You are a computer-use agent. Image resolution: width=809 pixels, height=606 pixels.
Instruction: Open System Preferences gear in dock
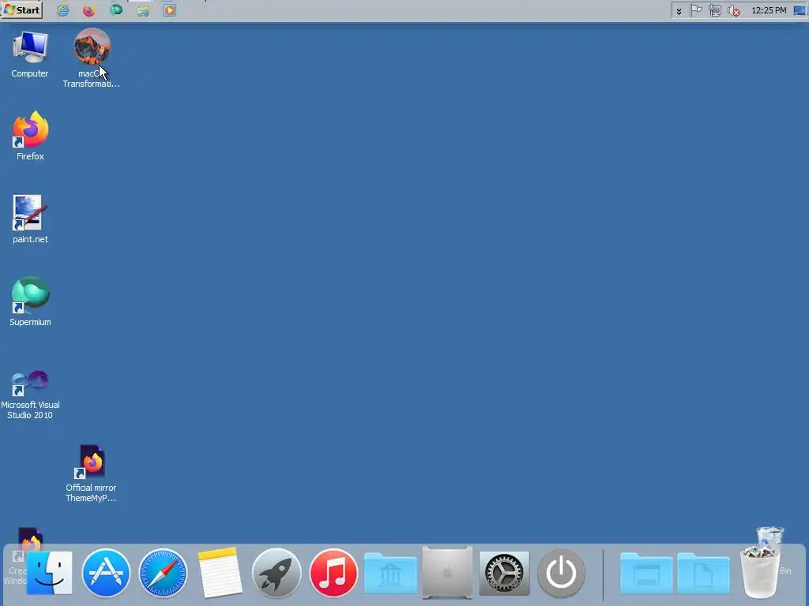click(504, 573)
